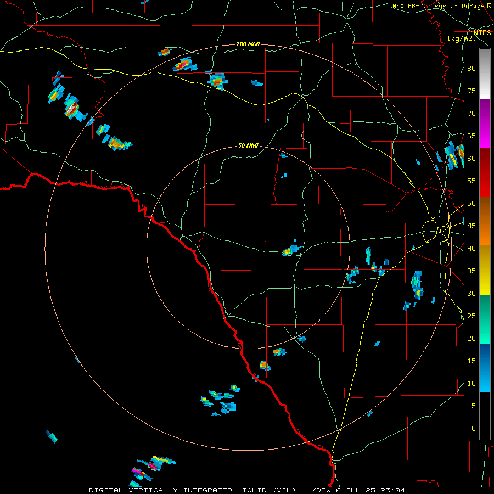This screenshot has height=494, width=494.
Task: Click scale value "75" on the color bar
Action: pos(471,91)
